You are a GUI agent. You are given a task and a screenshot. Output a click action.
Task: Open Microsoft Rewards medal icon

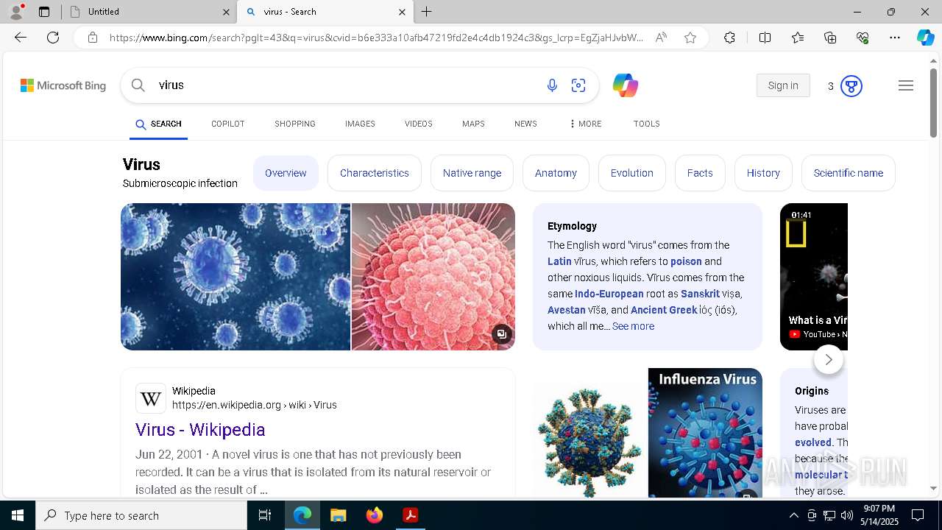tap(851, 86)
